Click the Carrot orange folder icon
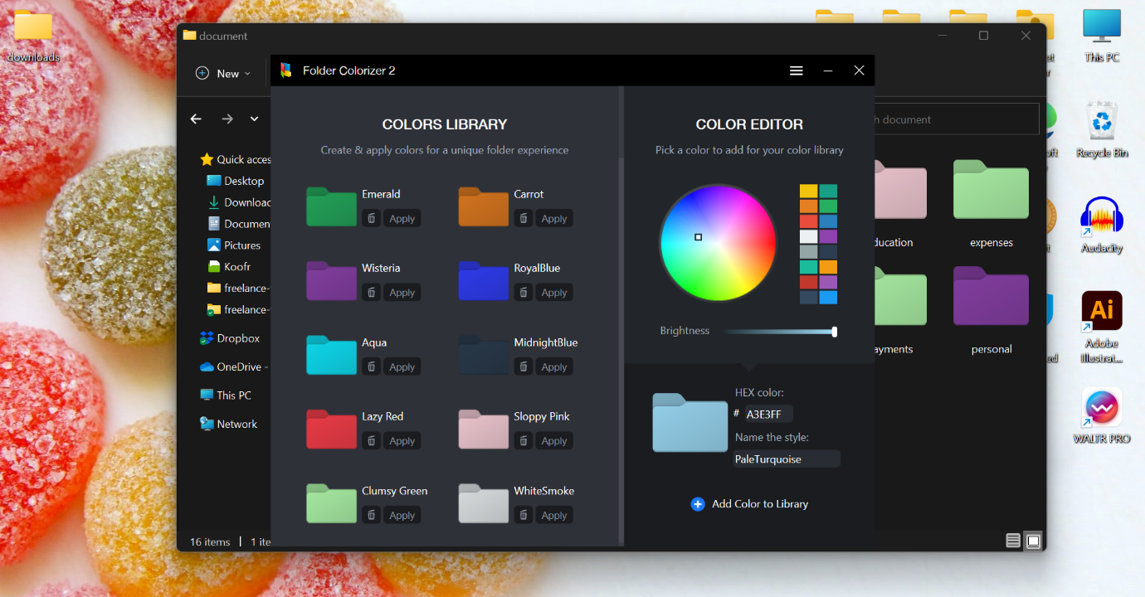This screenshot has width=1145, height=597. point(483,206)
